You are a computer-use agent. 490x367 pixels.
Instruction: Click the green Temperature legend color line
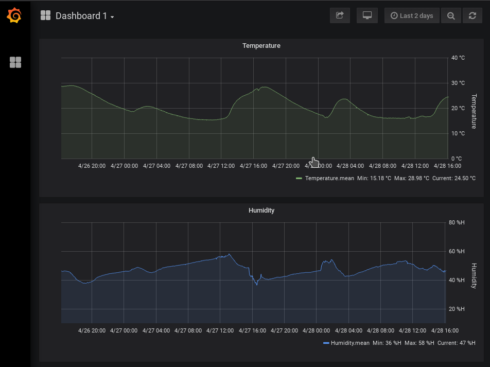pyautogui.click(x=299, y=178)
